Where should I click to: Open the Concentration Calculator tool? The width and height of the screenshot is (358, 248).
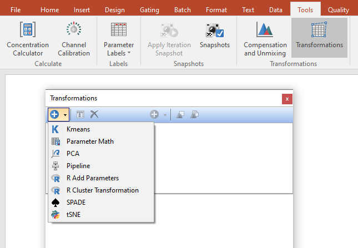(28, 39)
